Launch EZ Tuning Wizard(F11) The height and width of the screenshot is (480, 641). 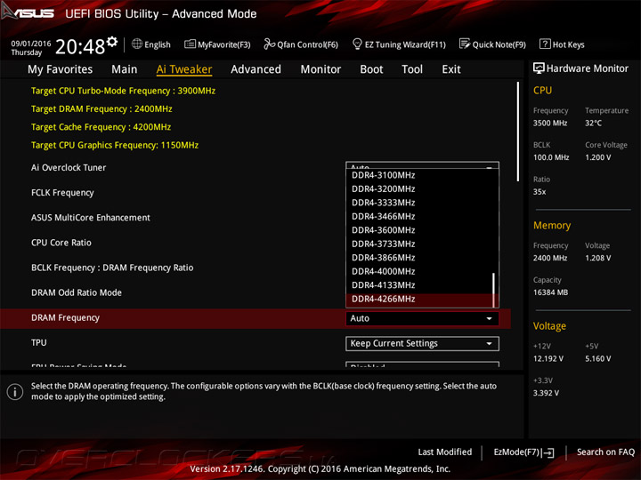tap(399, 44)
